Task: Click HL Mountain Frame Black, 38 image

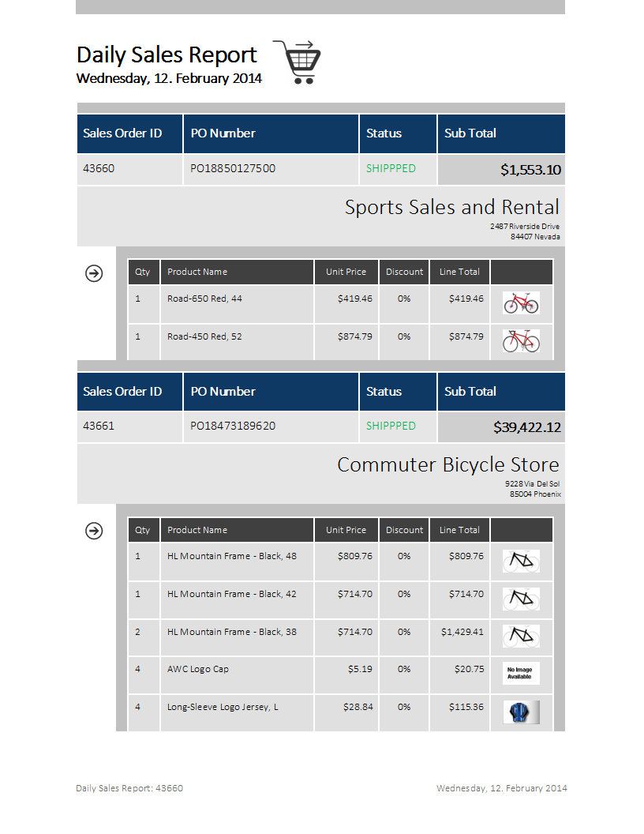Action: click(521, 636)
